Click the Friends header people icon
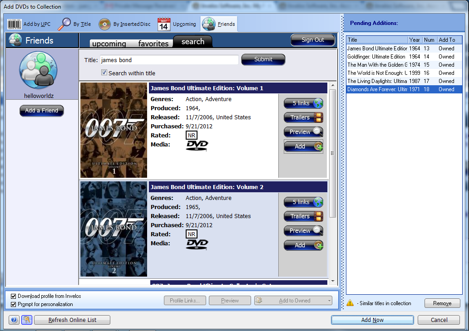 (15, 40)
